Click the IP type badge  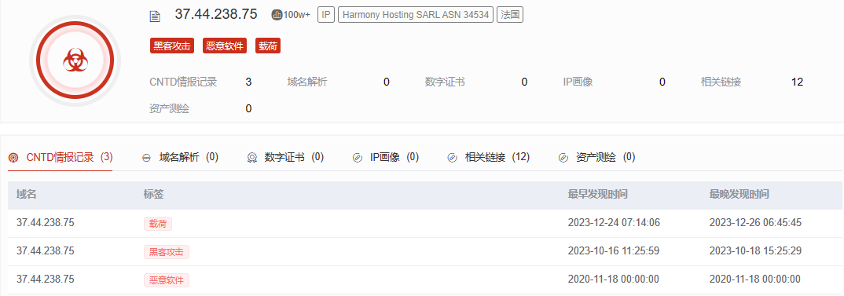click(325, 15)
